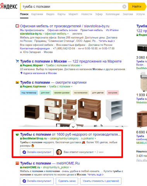Click the Яндекс.Картинки result icon

coord(17,82)
